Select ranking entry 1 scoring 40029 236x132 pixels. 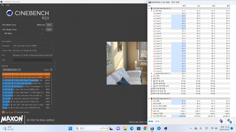coord(26,74)
